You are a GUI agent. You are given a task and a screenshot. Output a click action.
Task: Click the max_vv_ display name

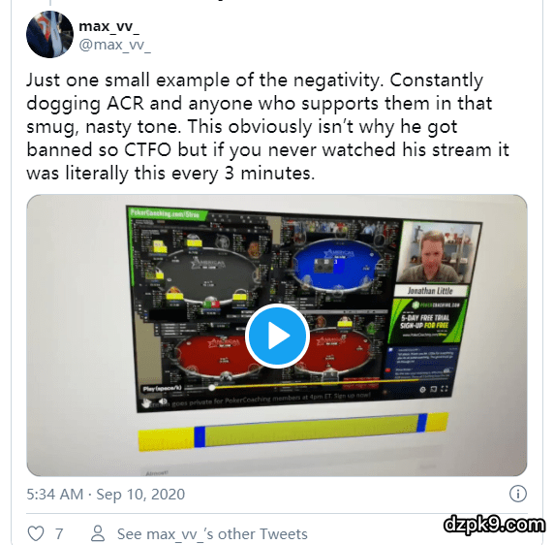(108, 26)
